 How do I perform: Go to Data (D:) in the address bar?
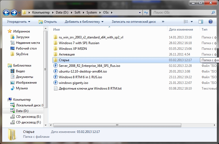click(62, 12)
